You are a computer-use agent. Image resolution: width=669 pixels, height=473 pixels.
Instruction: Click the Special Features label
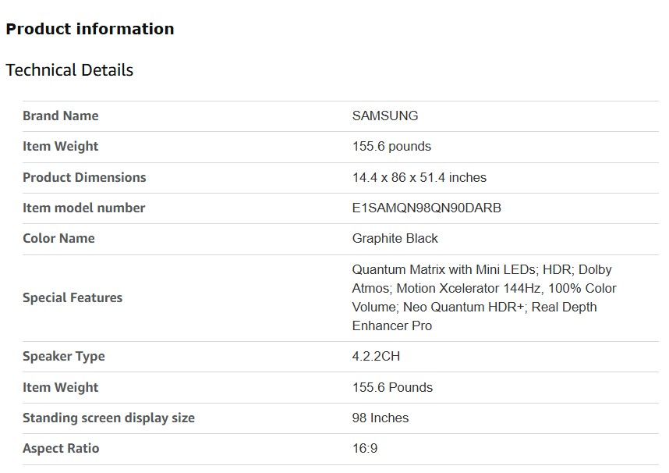[x=73, y=297]
